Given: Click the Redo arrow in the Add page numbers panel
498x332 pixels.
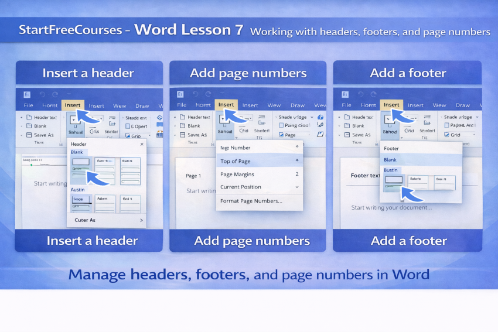Looking at the screenshot, I should [208, 94].
